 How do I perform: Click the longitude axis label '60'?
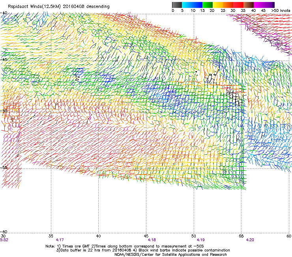coord(289,236)
